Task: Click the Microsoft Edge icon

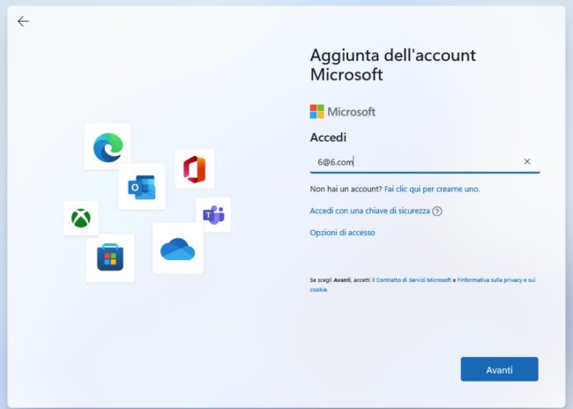Action: tap(108, 147)
